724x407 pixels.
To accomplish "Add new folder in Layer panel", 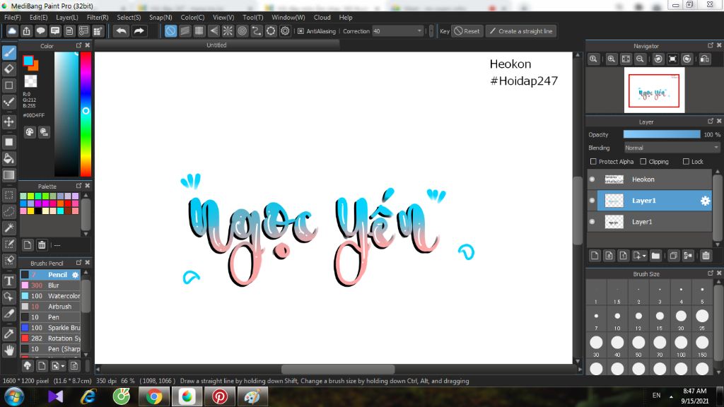I will (x=655, y=256).
